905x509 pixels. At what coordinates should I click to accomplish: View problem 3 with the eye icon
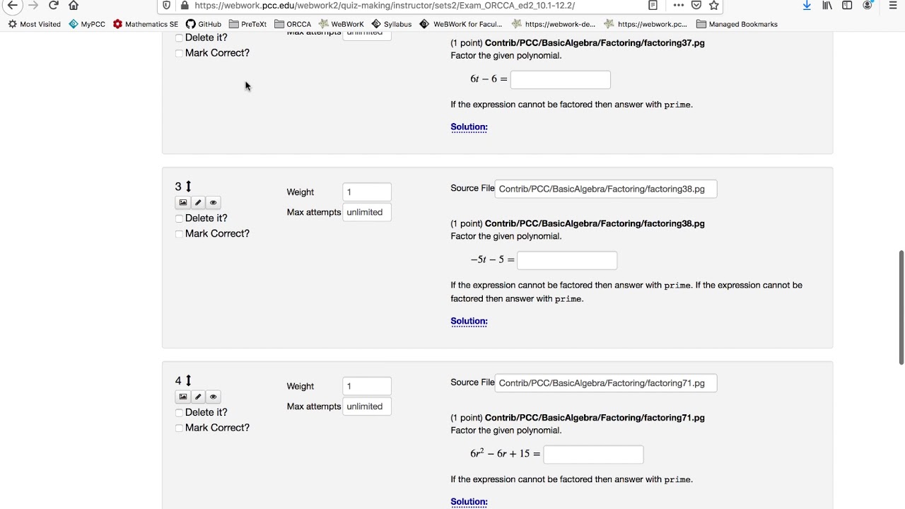(x=213, y=202)
